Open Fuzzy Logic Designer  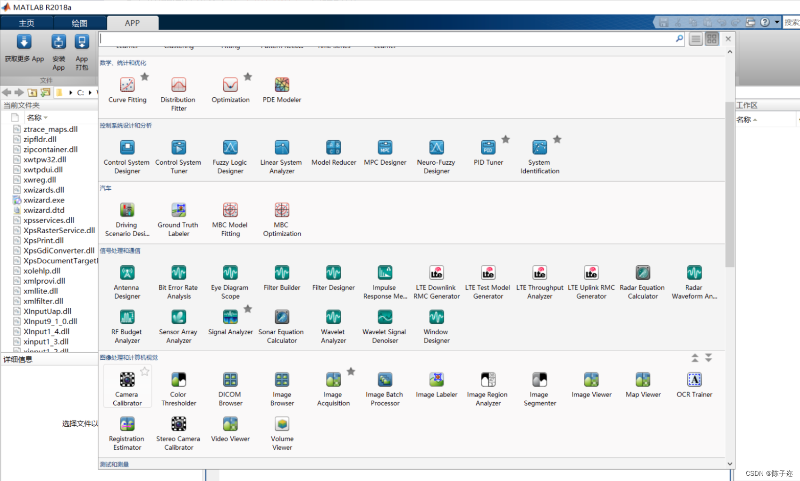[x=230, y=157]
